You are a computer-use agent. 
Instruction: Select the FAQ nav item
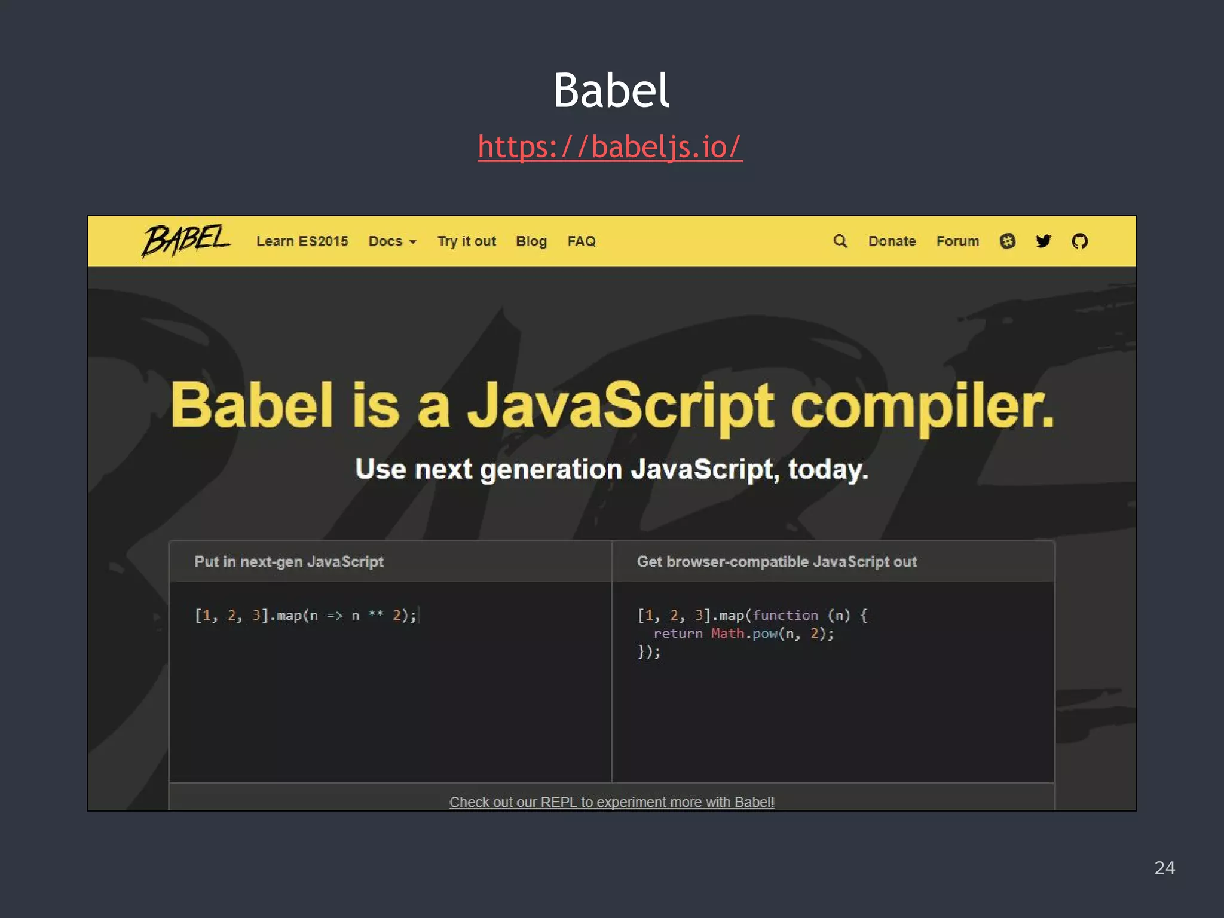[x=581, y=241]
